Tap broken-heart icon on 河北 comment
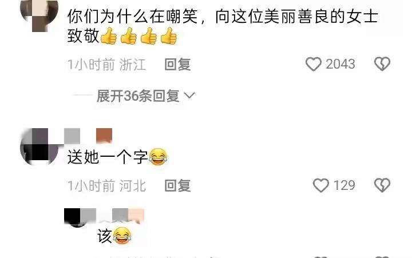 382,185
